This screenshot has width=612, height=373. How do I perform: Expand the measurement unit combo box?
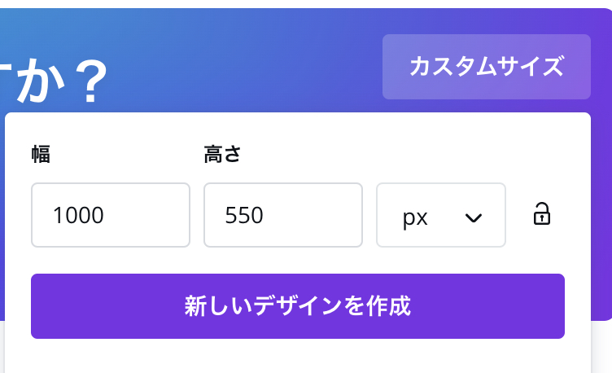point(440,215)
